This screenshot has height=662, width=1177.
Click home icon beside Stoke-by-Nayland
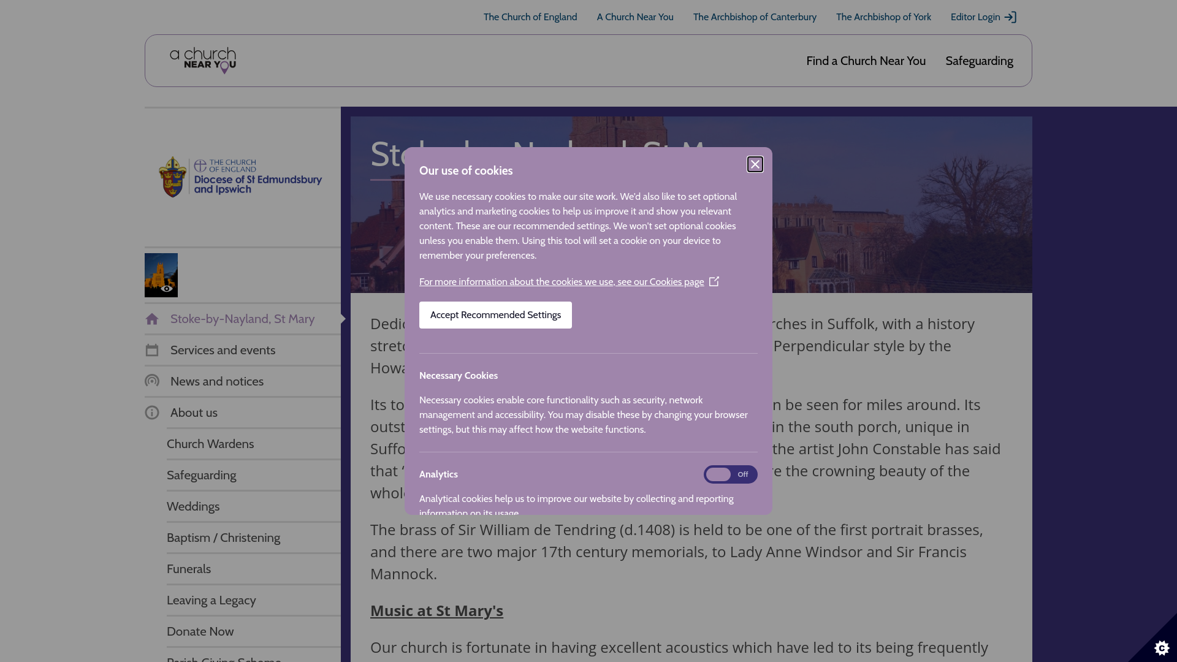(x=152, y=319)
